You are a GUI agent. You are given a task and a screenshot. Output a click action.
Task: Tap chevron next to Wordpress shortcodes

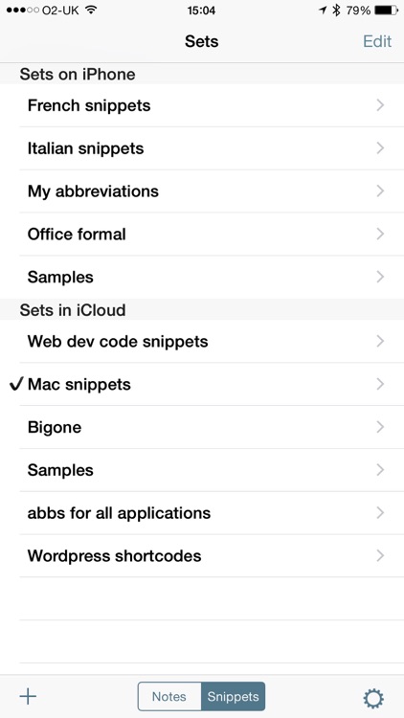click(x=380, y=556)
